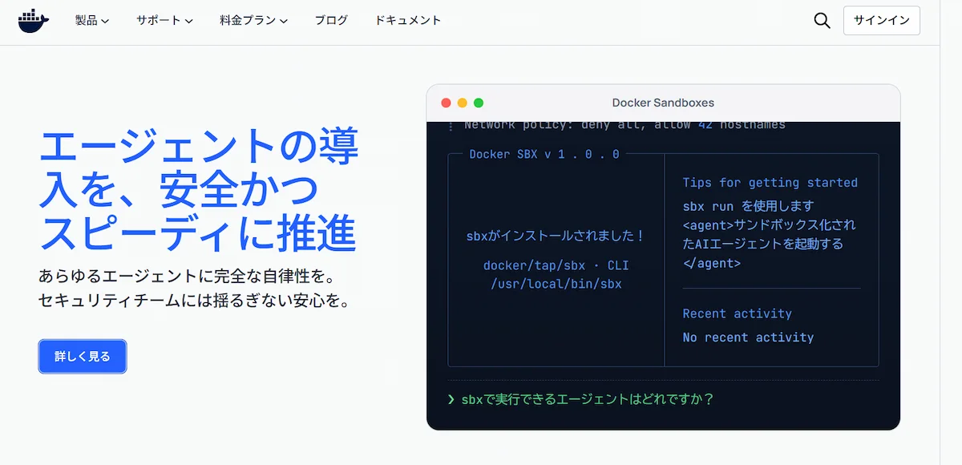Open the search magnifier icon
Viewport: 962px width, 465px height.
pyautogui.click(x=822, y=21)
